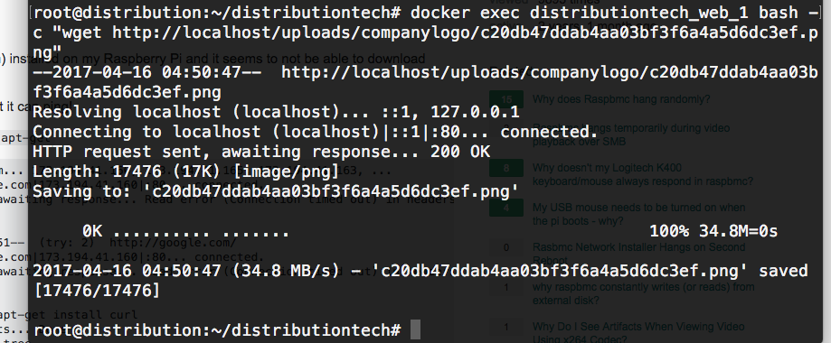Click the green 4 vote count badge
831x343 pixels.
click(506, 208)
